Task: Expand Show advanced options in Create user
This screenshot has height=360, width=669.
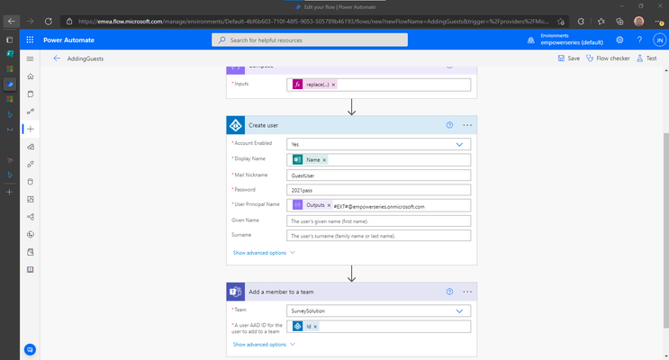Action: pos(264,253)
